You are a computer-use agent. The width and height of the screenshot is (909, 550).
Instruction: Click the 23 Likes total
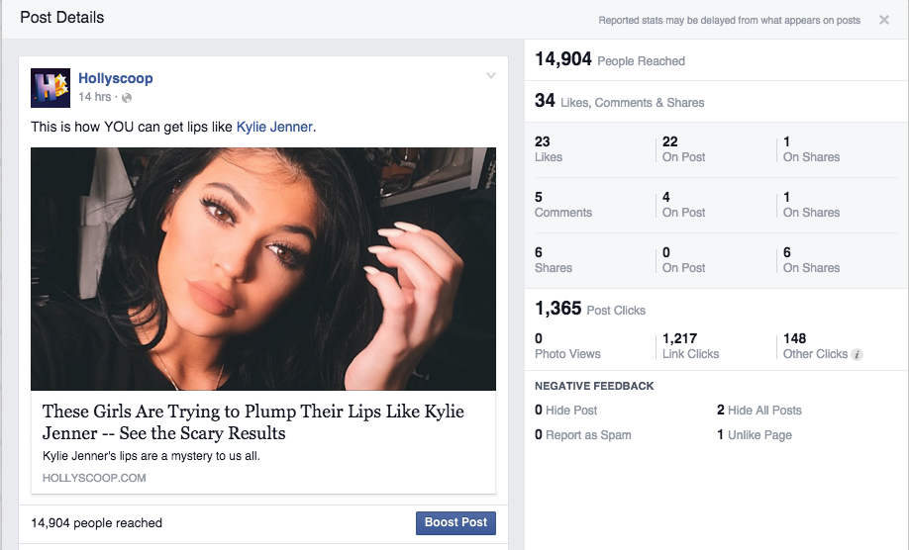[x=549, y=149]
